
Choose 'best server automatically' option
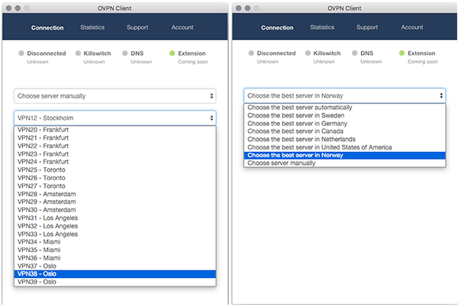click(345, 108)
